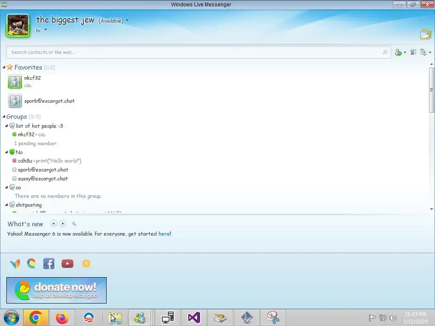Open the MSN butterfly icon

15,264
